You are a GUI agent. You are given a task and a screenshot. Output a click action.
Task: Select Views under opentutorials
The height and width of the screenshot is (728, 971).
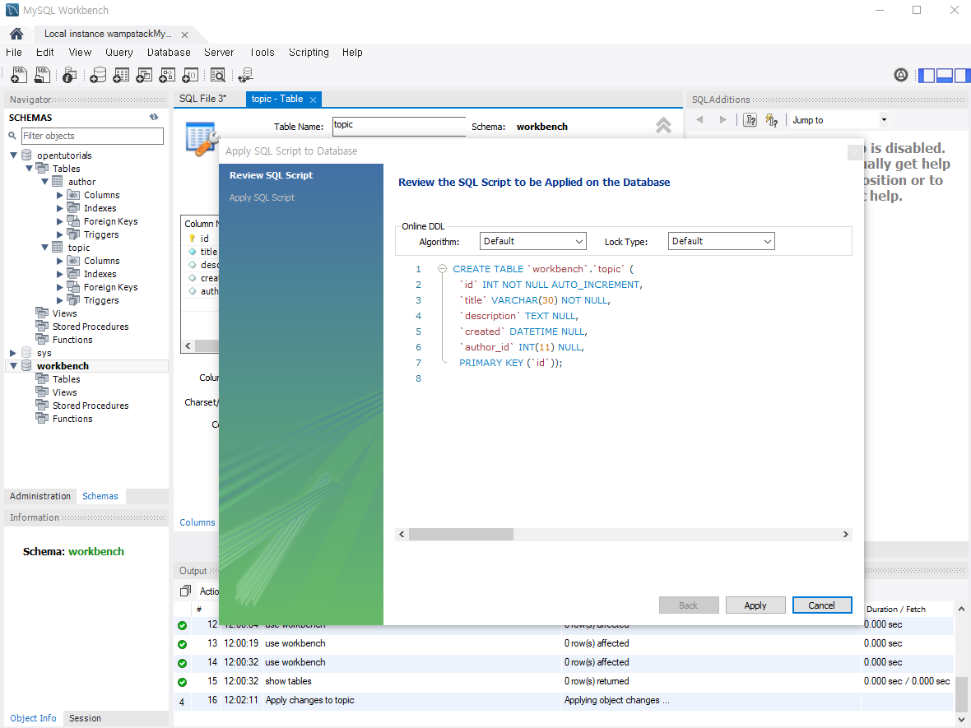64,313
